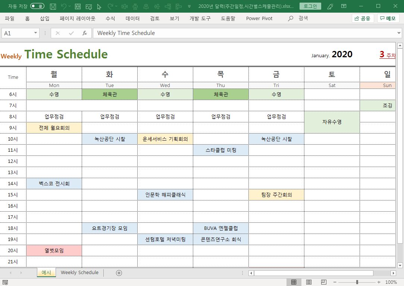Image resolution: width=404 pixels, height=286 pixels.
Task: Open the 보기 ribbon tab
Action: coord(175,19)
